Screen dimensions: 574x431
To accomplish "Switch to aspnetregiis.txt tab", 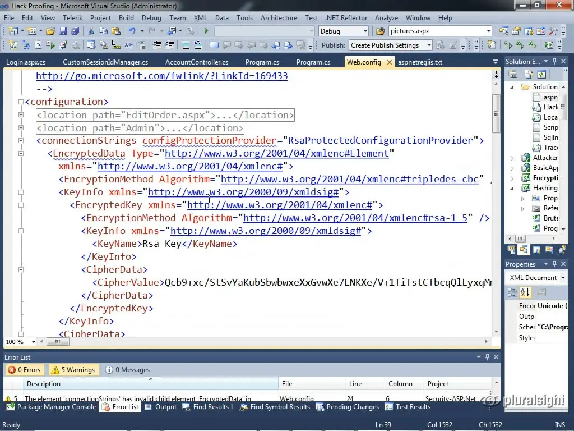I will (420, 62).
